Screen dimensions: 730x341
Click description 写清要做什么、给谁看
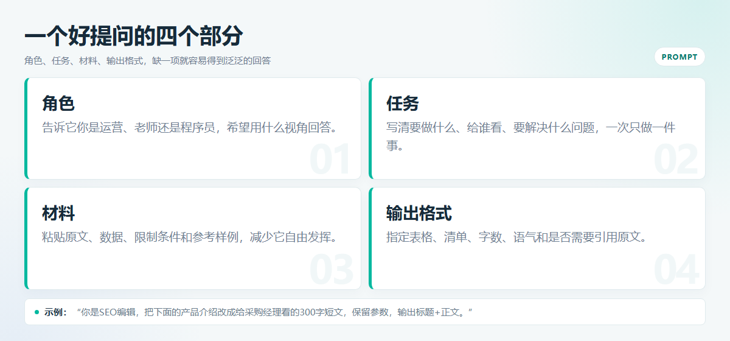531,136
